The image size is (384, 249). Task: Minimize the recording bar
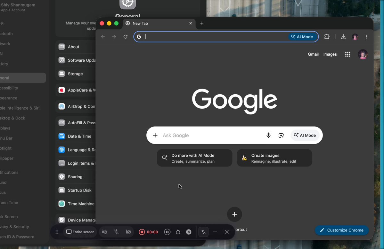[215, 232]
